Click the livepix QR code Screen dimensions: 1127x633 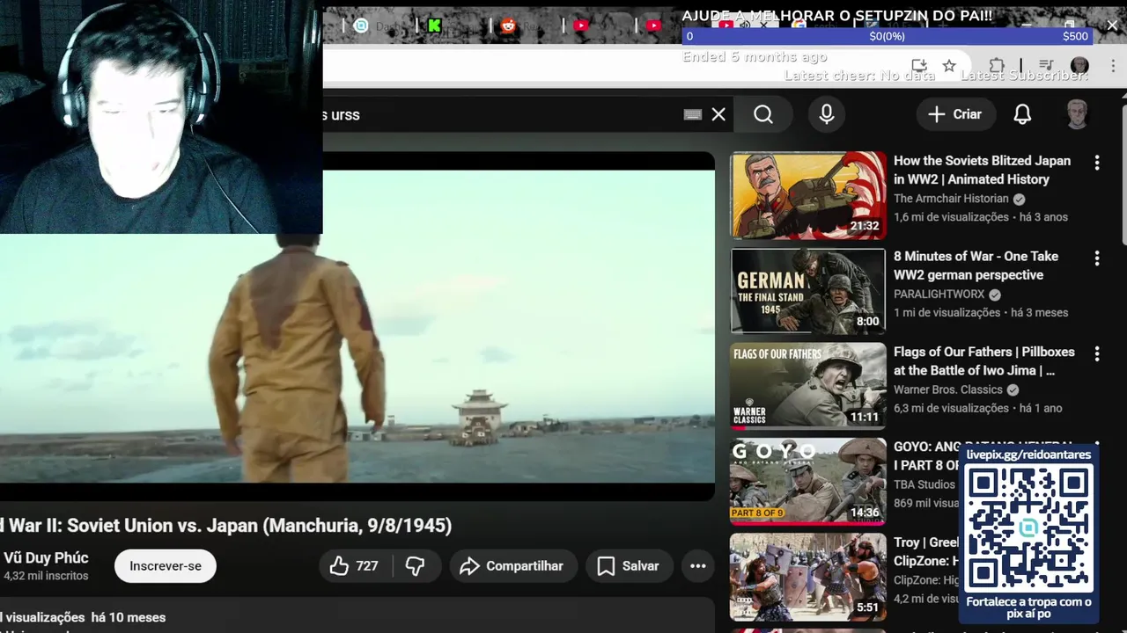tap(1028, 527)
